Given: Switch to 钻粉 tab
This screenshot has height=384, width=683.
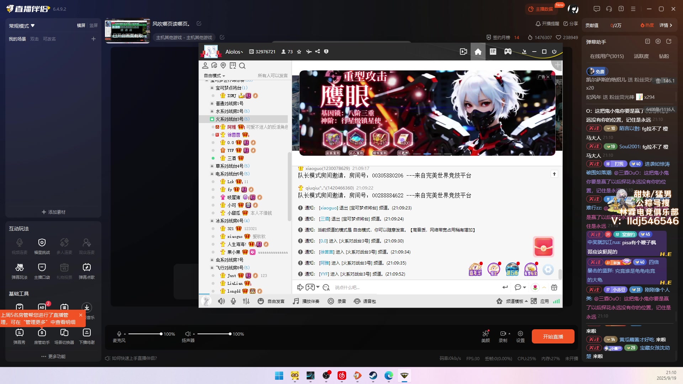Looking at the screenshot, I should (x=664, y=56).
